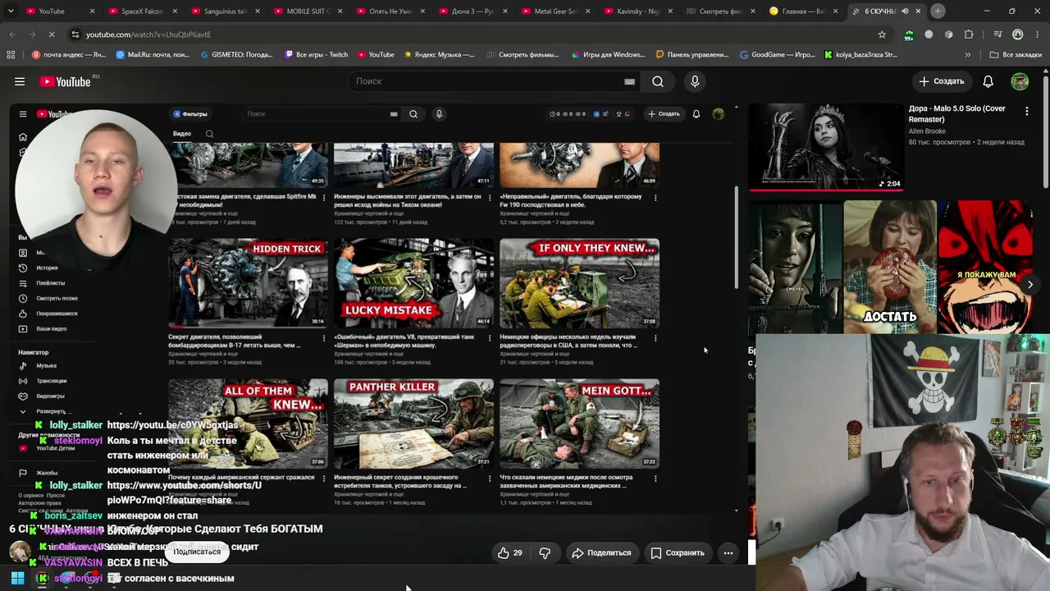Dislike the current video
This screenshot has height=591, width=1050.
point(545,553)
